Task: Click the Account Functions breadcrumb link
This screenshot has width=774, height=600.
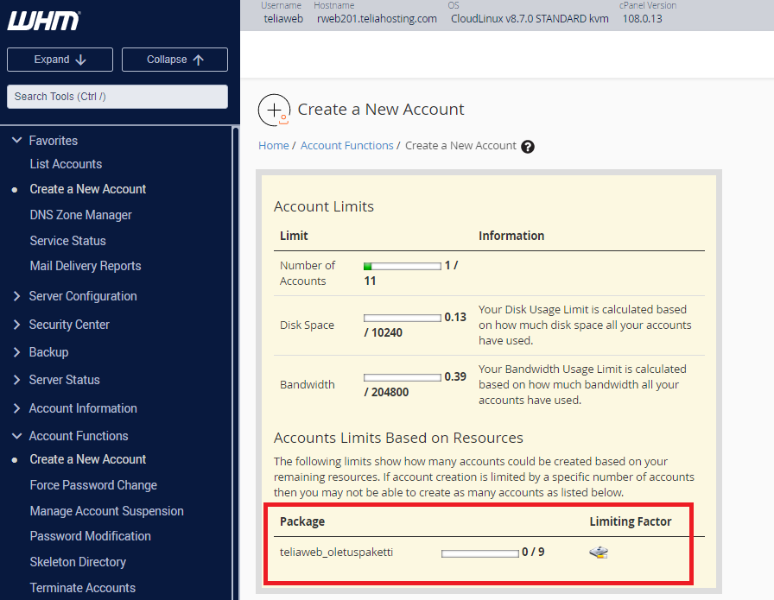Action: [x=347, y=146]
